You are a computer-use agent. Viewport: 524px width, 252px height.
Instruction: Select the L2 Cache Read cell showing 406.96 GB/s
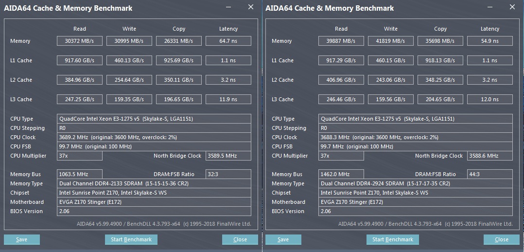pos(341,80)
